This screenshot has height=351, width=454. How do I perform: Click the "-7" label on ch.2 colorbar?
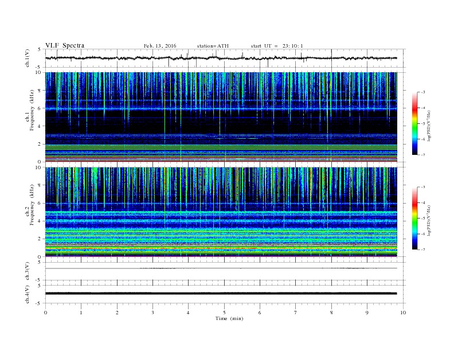tap(423, 249)
